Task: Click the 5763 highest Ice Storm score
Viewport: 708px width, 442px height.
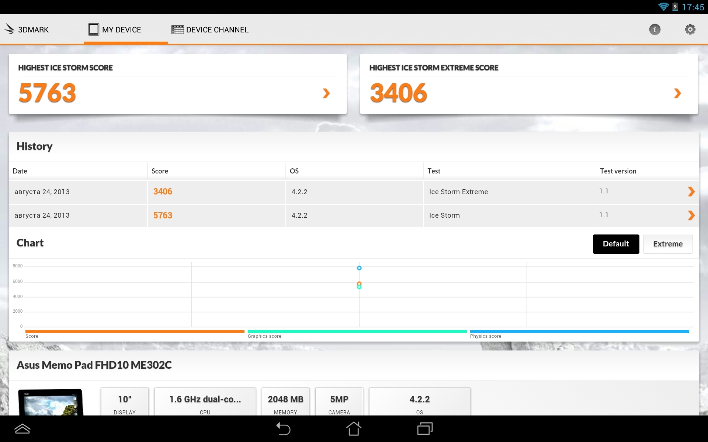Action: 47,93
